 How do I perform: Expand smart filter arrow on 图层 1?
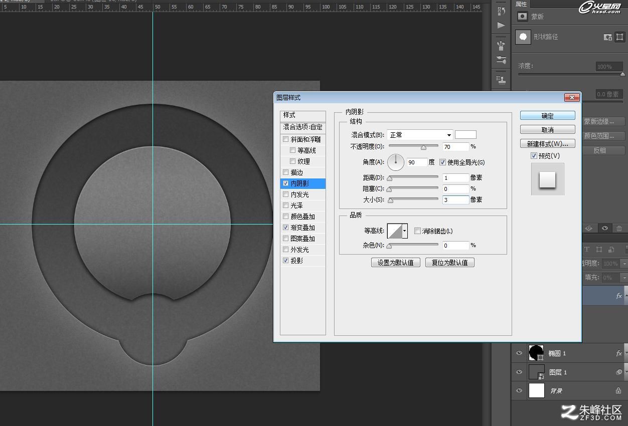pyautogui.click(x=626, y=372)
